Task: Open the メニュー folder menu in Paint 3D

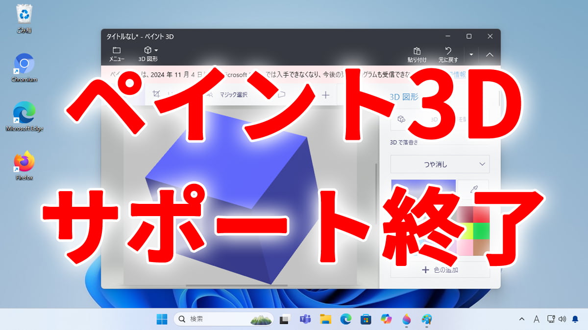Action: (x=117, y=54)
